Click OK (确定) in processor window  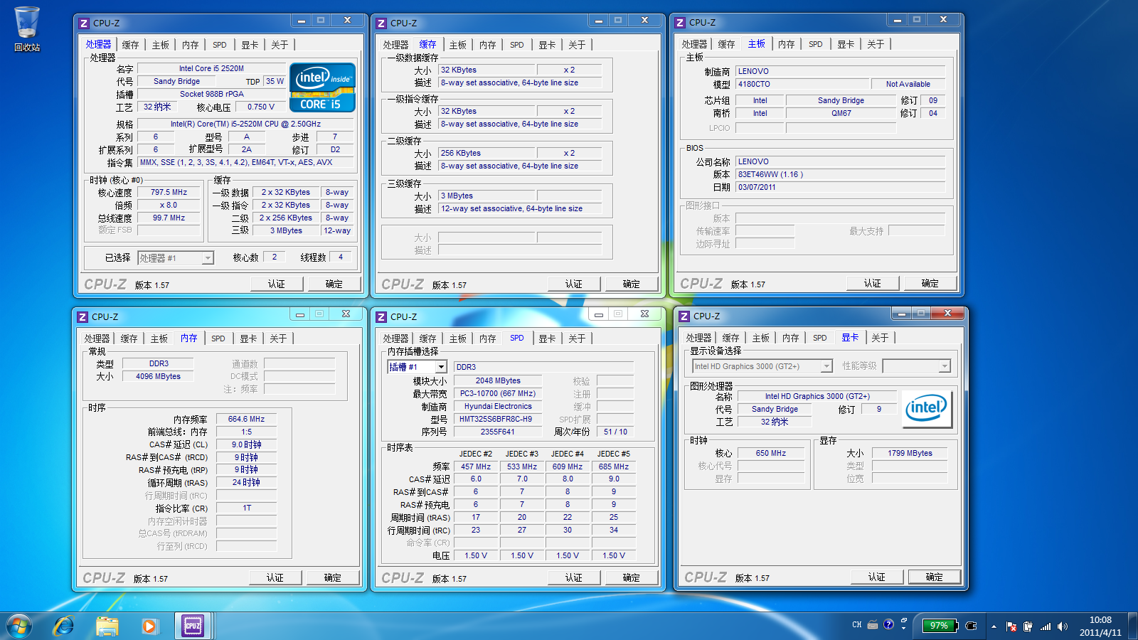tap(334, 284)
